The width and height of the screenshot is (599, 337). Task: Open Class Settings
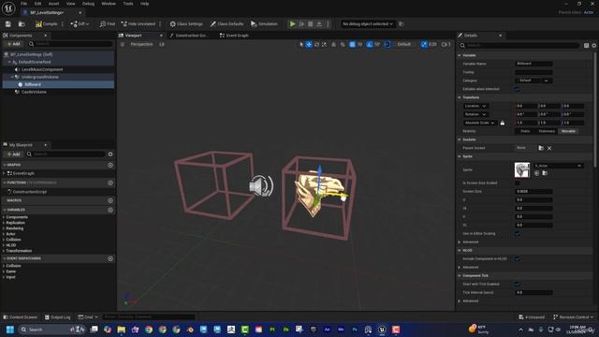click(x=186, y=23)
